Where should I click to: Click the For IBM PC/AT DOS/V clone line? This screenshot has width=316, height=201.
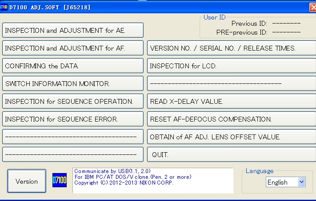point(133,177)
